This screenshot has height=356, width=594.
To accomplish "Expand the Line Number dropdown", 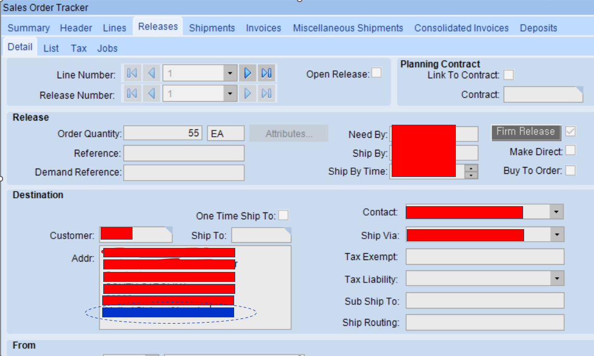I will 230,73.
